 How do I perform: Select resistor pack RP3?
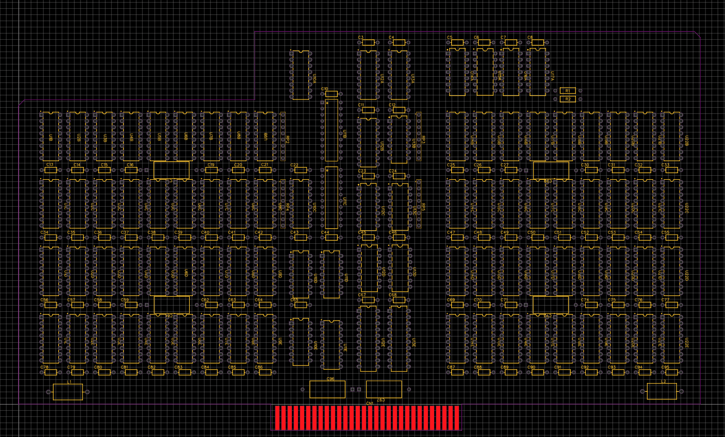click(x=419, y=137)
